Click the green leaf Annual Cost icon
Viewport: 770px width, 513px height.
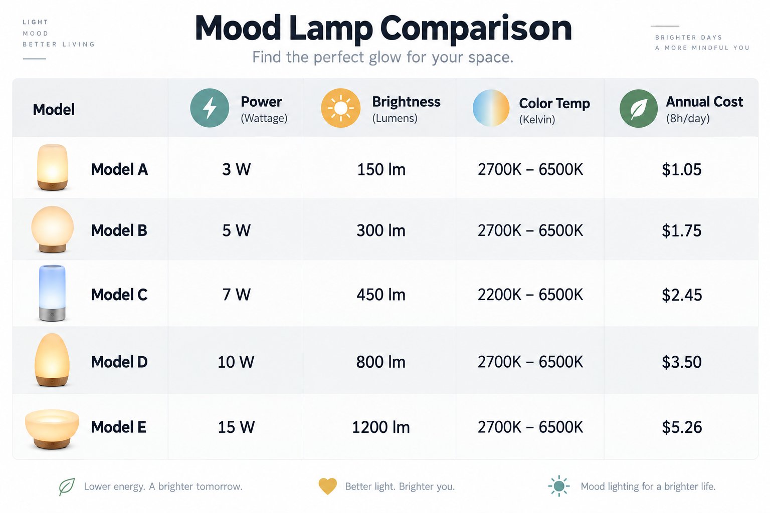click(x=639, y=108)
